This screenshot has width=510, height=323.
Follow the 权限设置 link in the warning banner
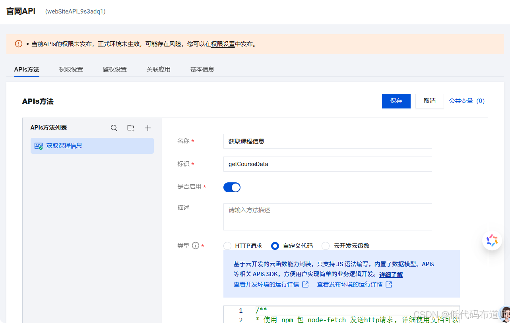coord(223,44)
